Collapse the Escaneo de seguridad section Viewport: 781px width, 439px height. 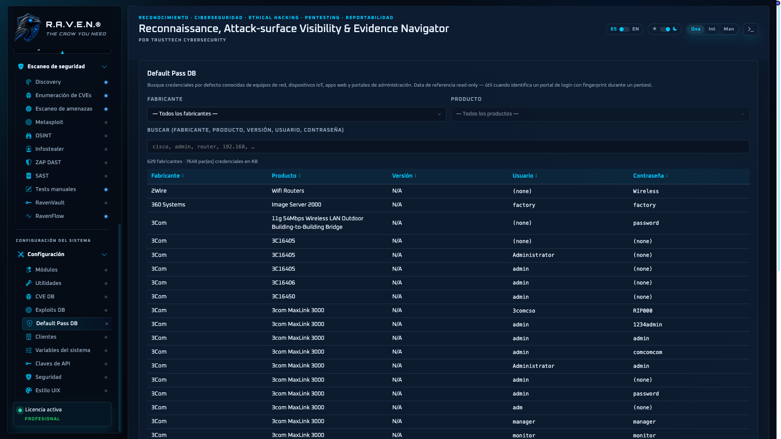(104, 67)
